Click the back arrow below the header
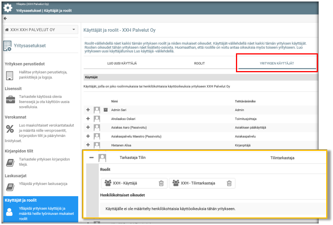333x225 pixels. (5, 18)
